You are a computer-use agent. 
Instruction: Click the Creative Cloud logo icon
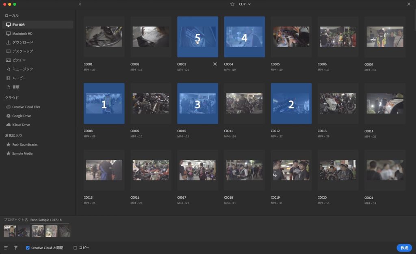[x=8, y=107]
